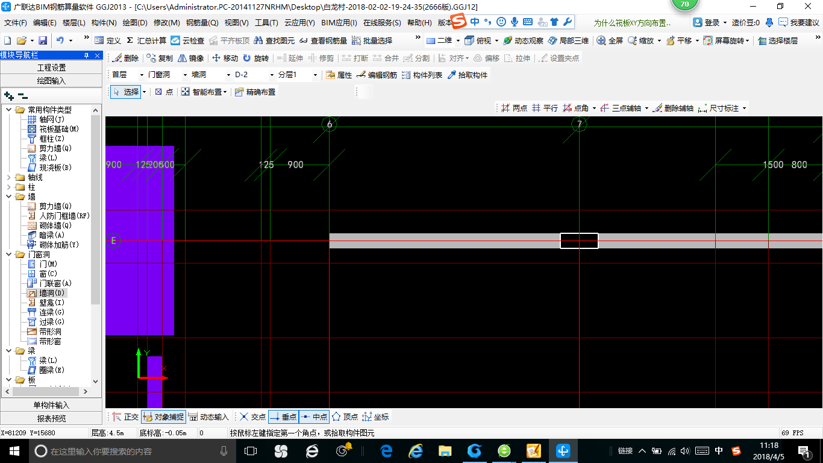Open 查看钢筋量 view rebar quantity
823x463 pixels.
(323, 40)
